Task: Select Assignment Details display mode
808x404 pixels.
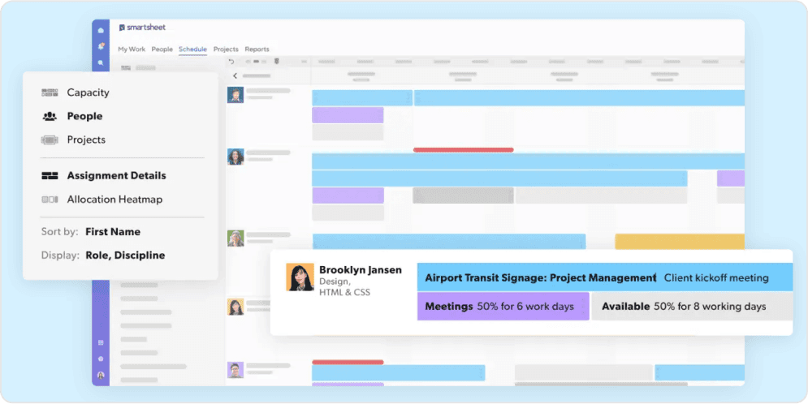Action: 116,175
